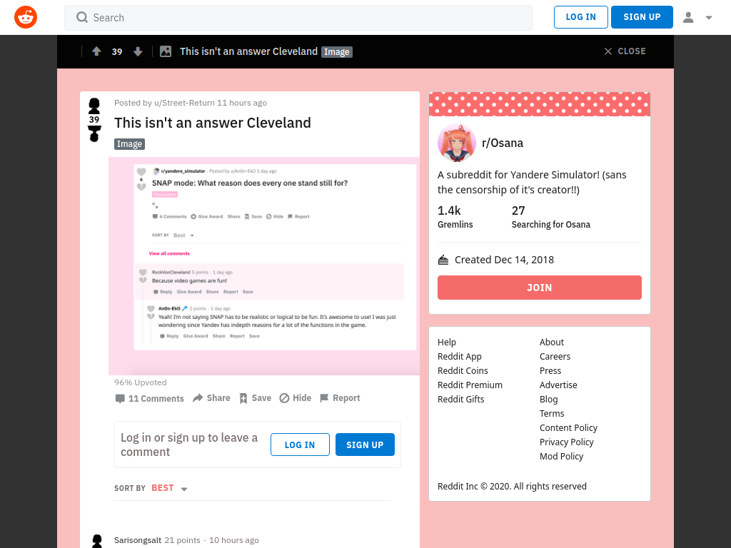Image resolution: width=731 pixels, height=548 pixels.
Task: Open the 11 Comments link
Action: tap(150, 398)
